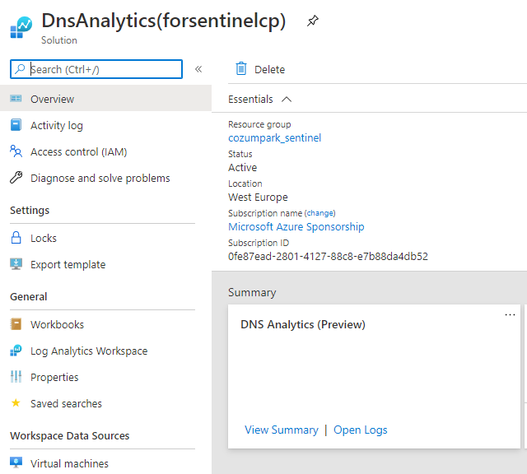Click the West Europe location value
Image resolution: width=527 pixels, height=474 pixels.
click(x=258, y=197)
